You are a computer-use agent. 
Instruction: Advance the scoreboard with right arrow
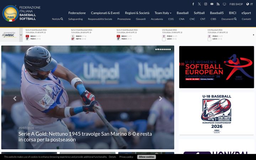pyautogui.click(x=254, y=35)
